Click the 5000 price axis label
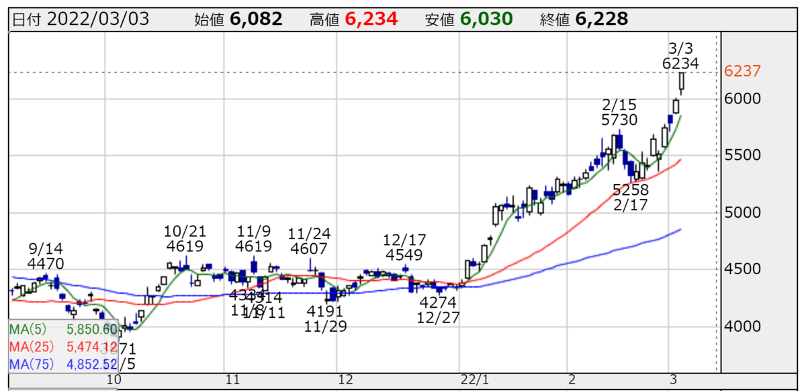 click(744, 212)
